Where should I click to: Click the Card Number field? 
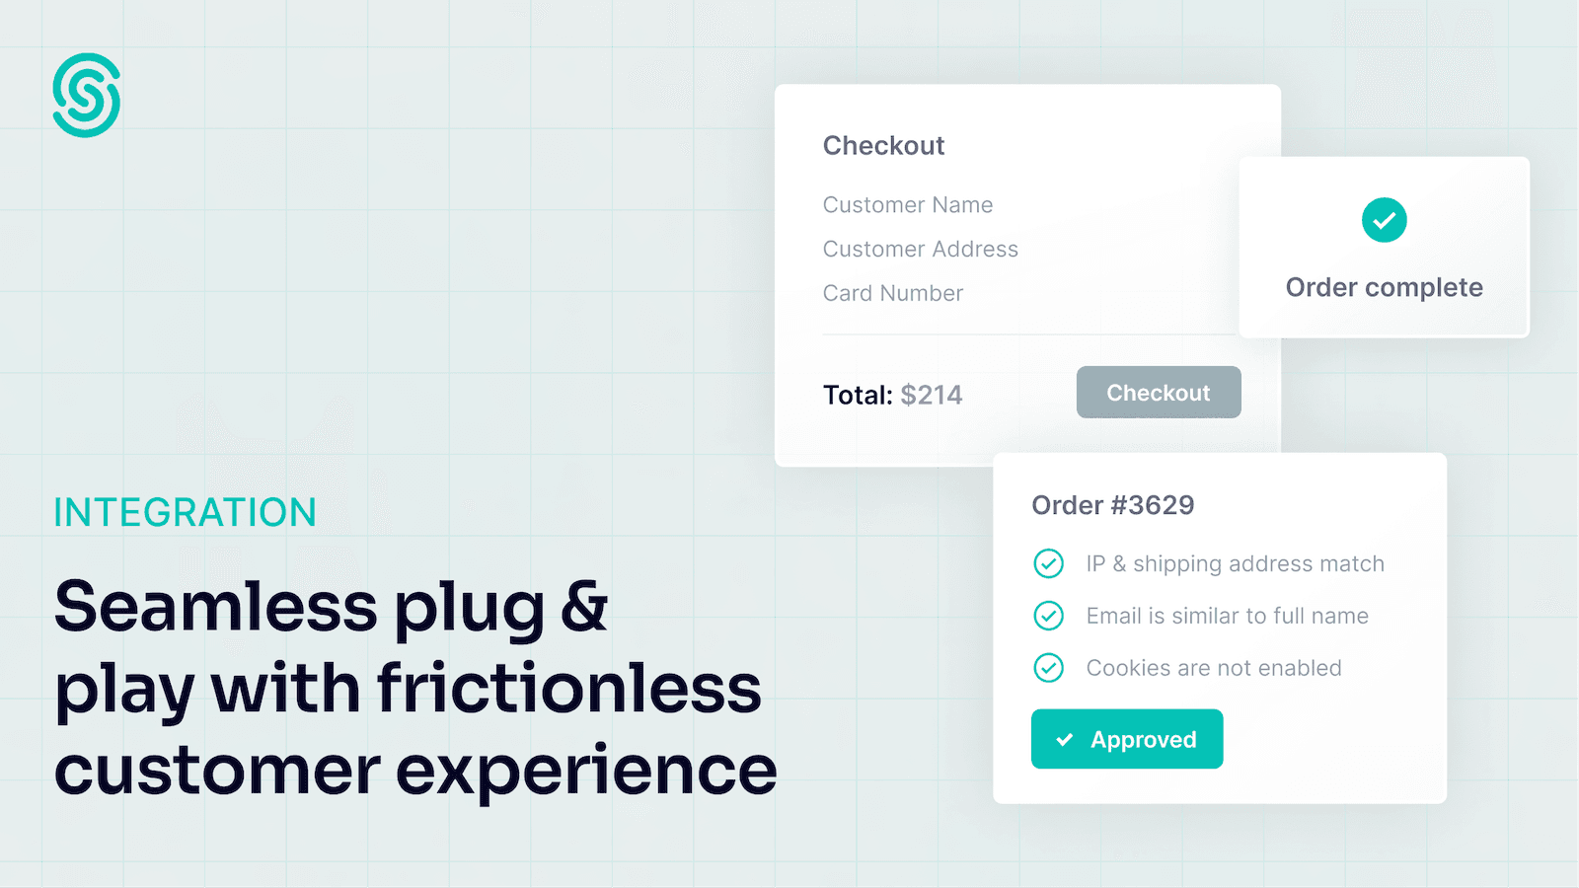click(x=893, y=293)
